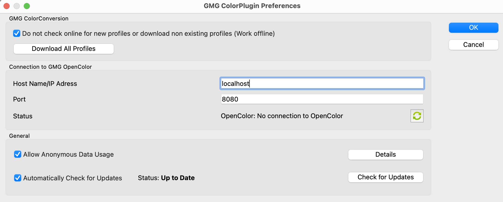Click the GMG ColorPlugin Preferences title bar
The image size is (503, 202).
pos(252,6)
